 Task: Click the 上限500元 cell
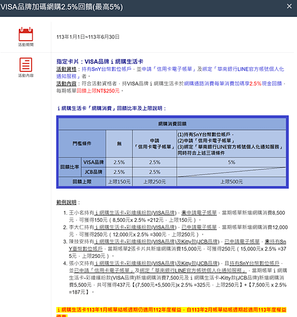pyautogui.click(x=232, y=182)
